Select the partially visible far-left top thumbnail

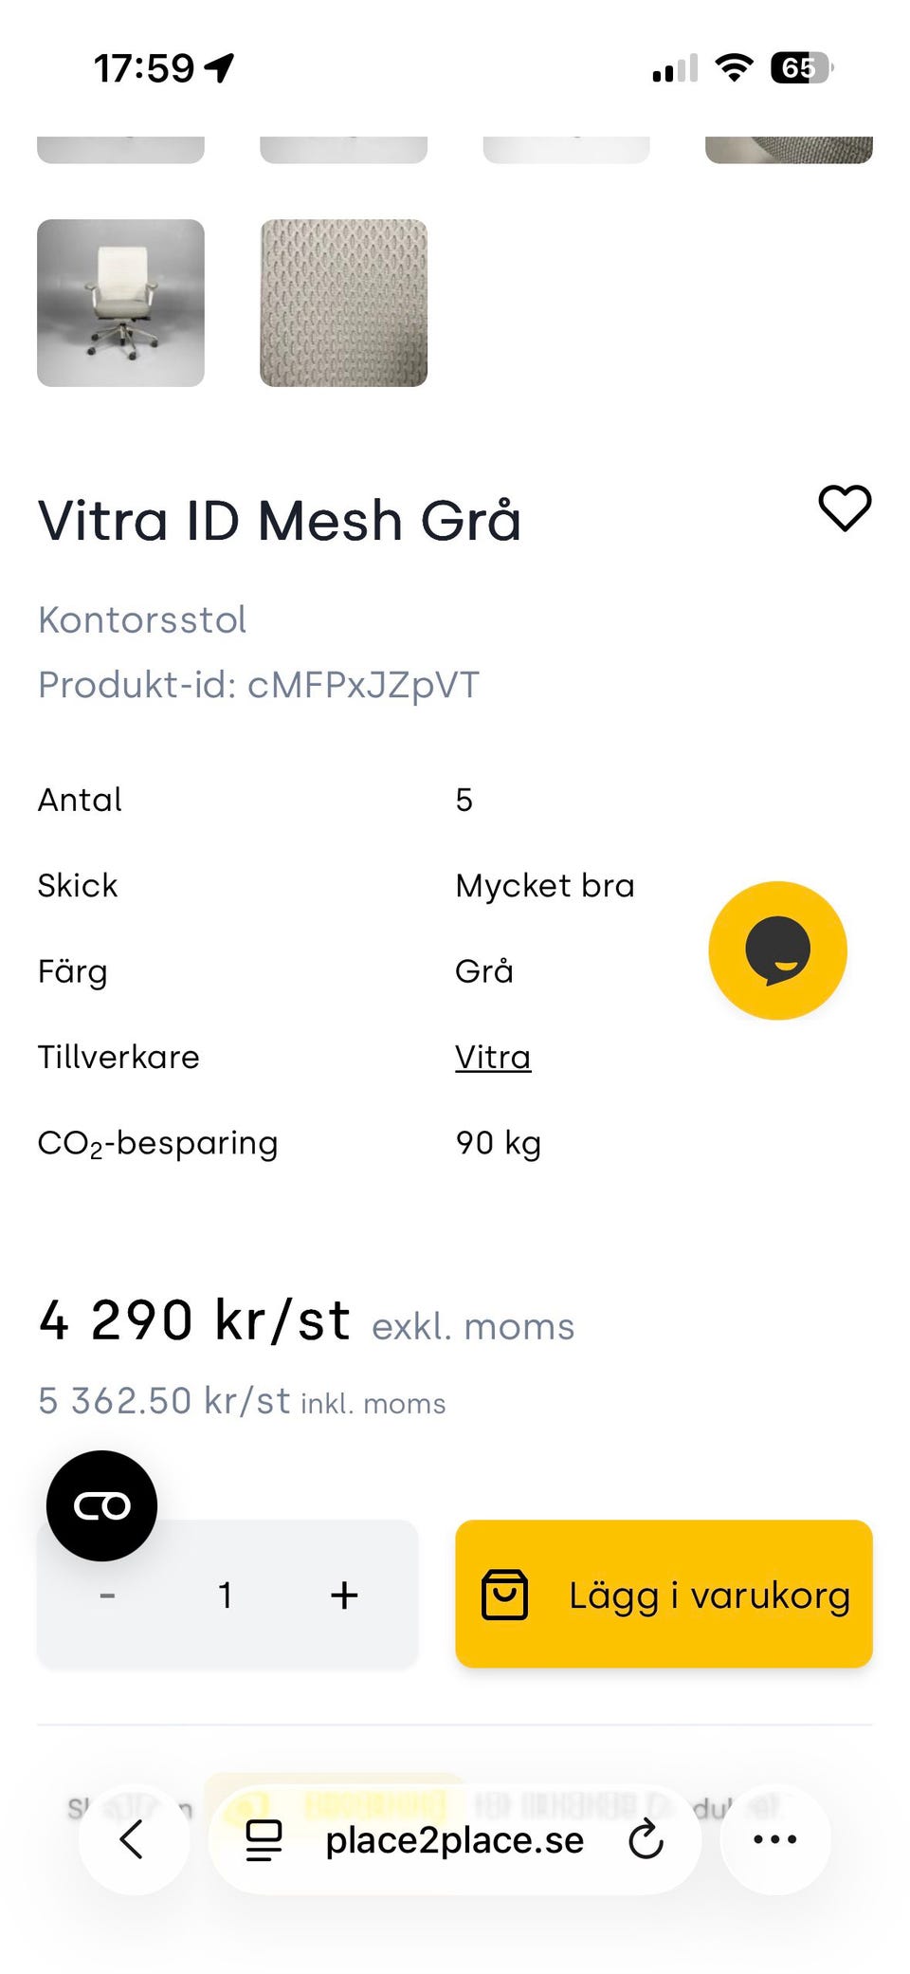(x=120, y=150)
